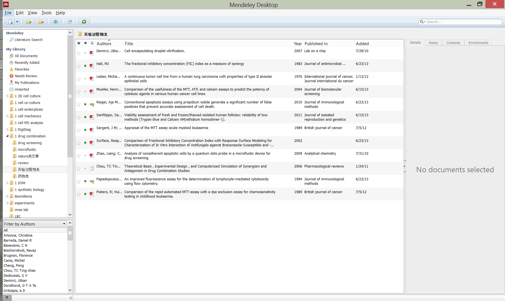This screenshot has height=301, width=505.
Task: Click file icon for Papadopoulos paper
Action: 92,181
